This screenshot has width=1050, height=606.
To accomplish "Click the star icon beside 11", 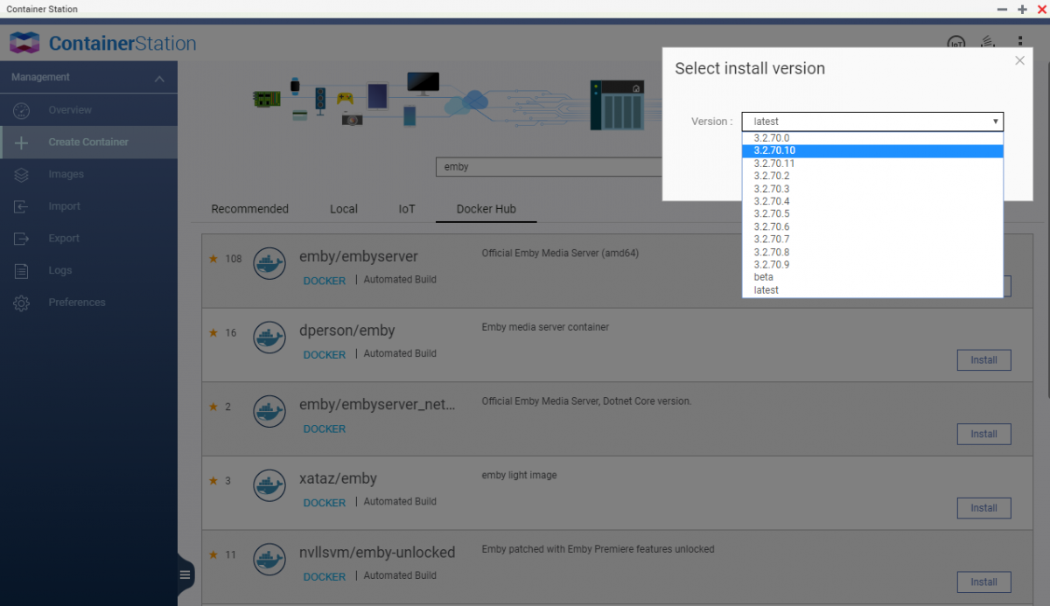I will click(x=213, y=554).
